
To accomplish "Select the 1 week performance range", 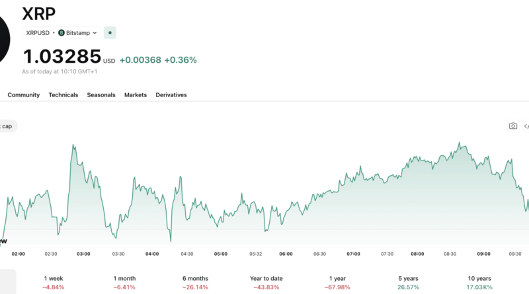I will [x=54, y=283].
